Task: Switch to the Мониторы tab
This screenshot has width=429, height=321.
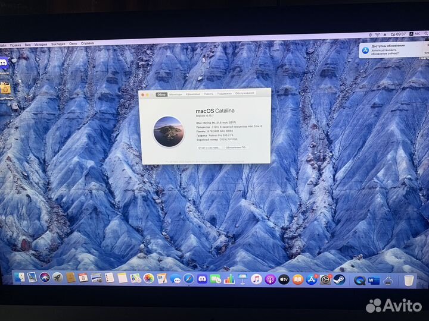Action: pyautogui.click(x=175, y=94)
